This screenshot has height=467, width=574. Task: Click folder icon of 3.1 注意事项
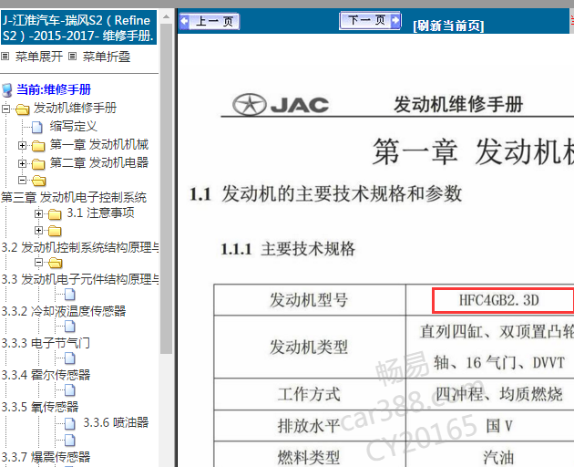point(55,214)
